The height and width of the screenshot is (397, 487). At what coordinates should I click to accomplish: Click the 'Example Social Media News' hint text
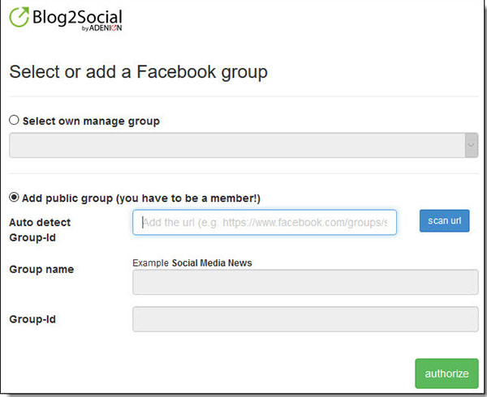pos(197,263)
